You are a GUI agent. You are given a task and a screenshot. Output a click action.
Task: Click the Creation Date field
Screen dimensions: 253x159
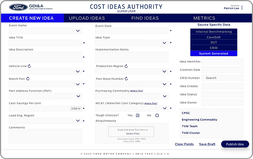pyautogui.click(x=223, y=70)
